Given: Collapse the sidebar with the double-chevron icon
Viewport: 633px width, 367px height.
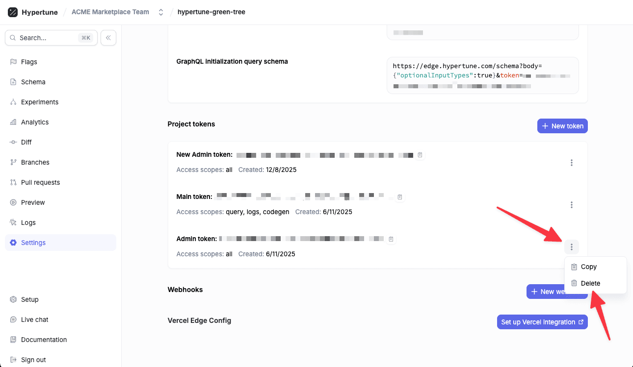Looking at the screenshot, I should click(108, 38).
